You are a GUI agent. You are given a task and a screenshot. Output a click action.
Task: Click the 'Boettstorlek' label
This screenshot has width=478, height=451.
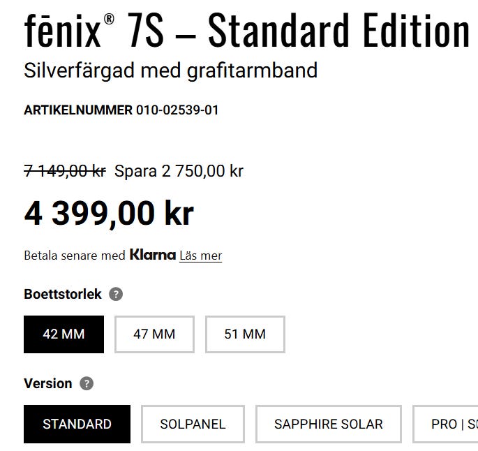(x=62, y=294)
